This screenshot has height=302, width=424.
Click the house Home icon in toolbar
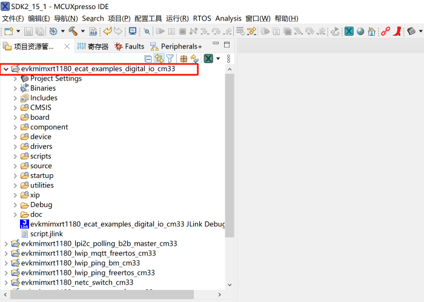(371, 31)
